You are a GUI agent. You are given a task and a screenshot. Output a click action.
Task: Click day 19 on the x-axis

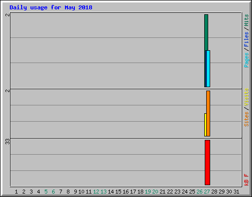[x=148, y=192]
